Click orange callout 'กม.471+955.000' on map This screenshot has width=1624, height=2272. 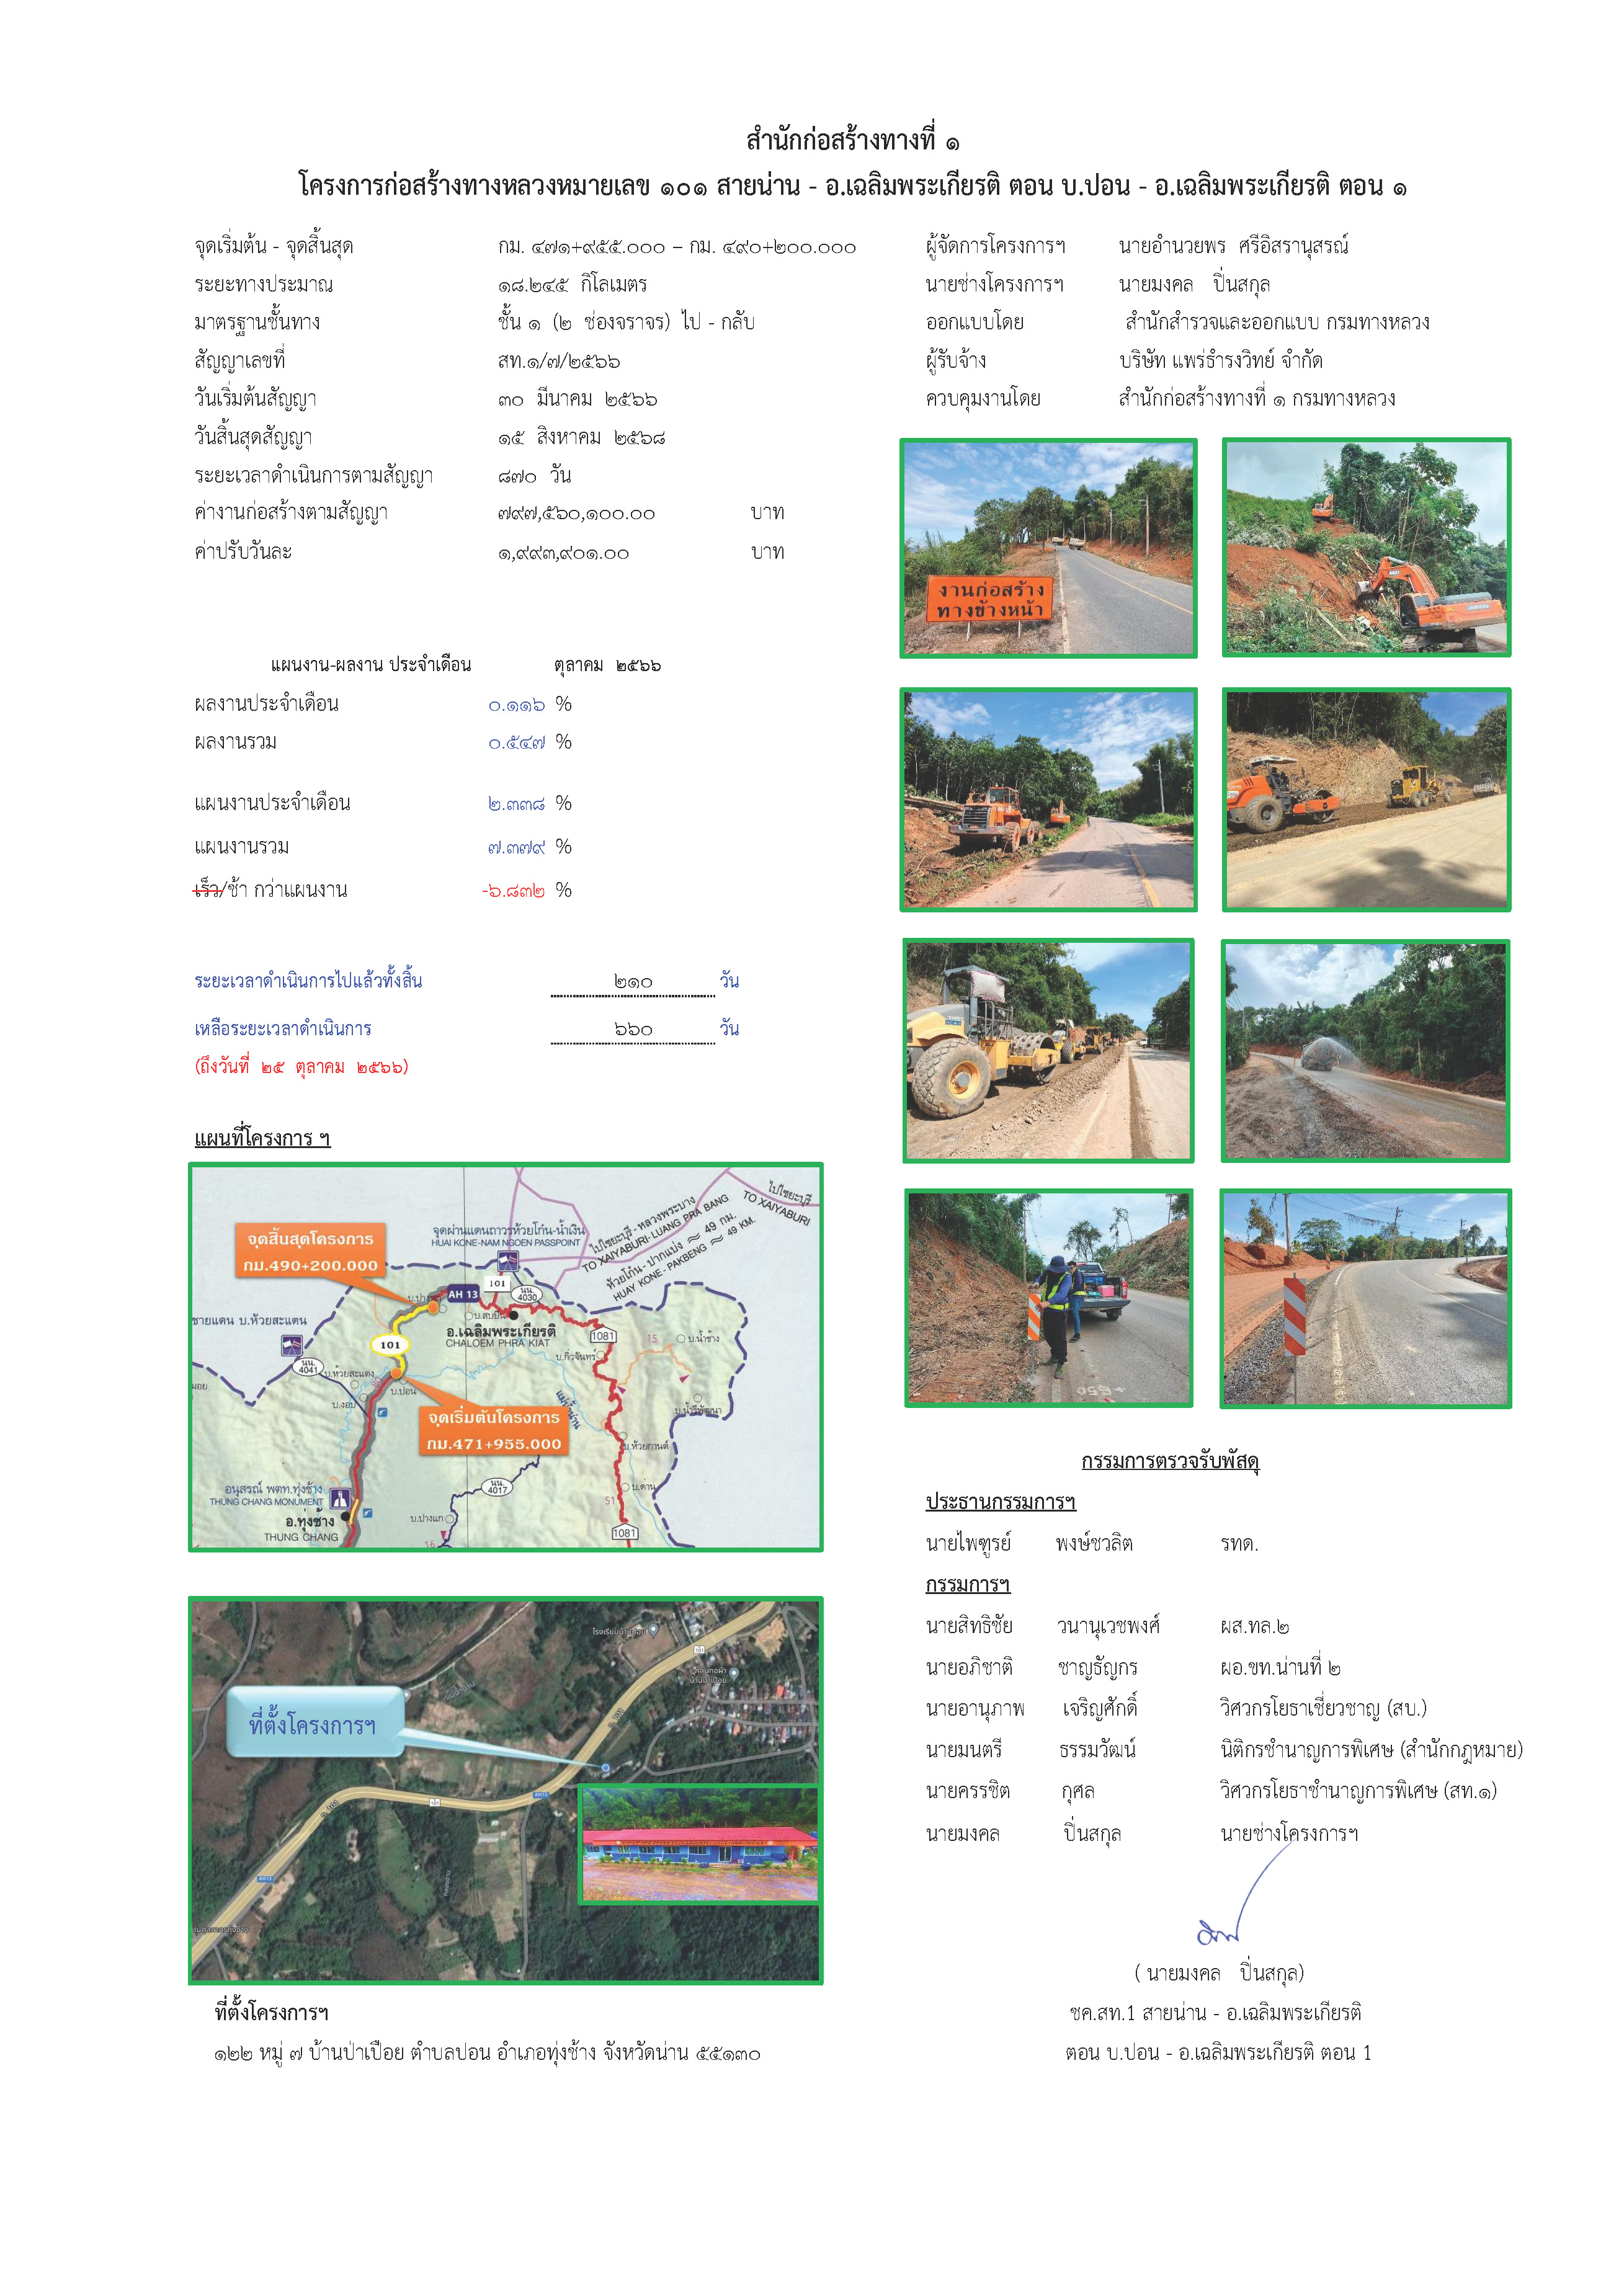[x=494, y=1431]
